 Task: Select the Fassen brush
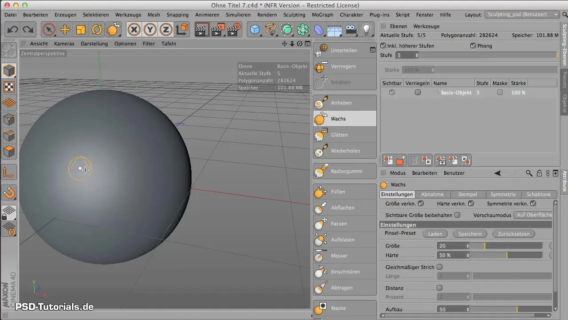pos(344,224)
